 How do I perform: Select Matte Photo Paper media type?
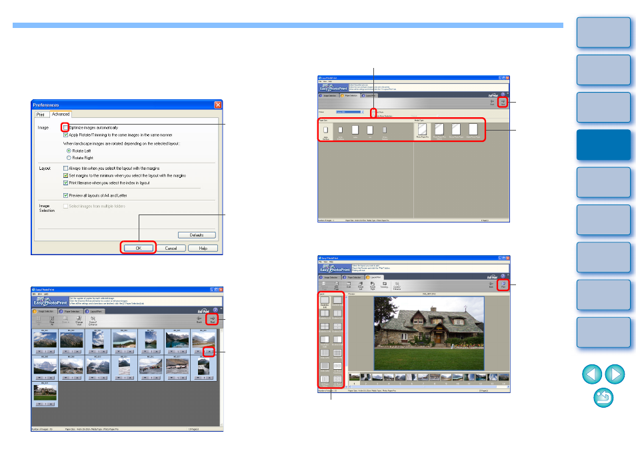tap(473, 131)
